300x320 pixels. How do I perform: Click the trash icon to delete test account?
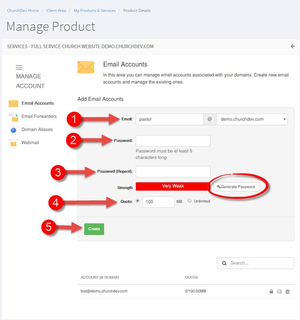click(287, 291)
